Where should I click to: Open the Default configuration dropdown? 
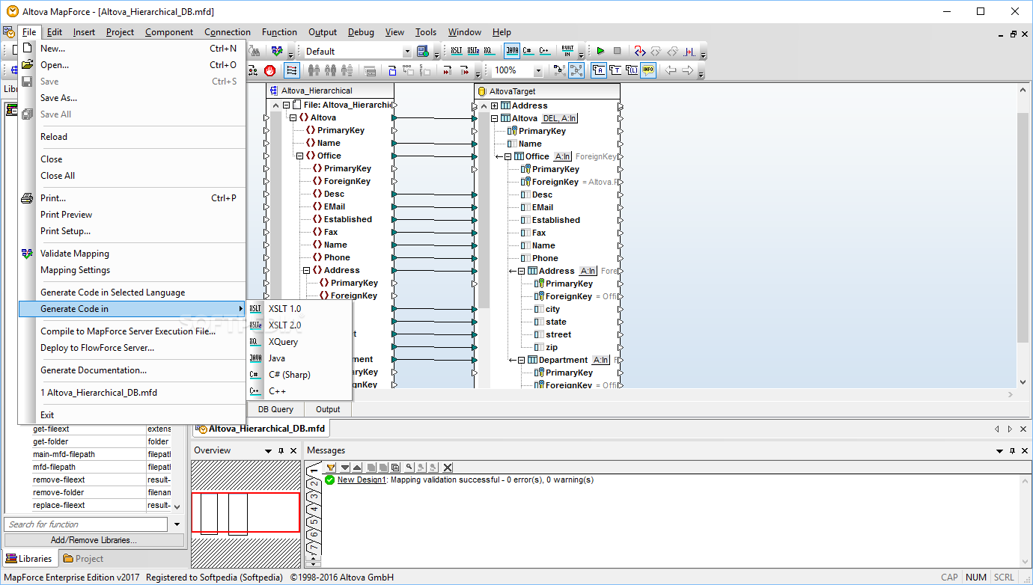(x=407, y=52)
